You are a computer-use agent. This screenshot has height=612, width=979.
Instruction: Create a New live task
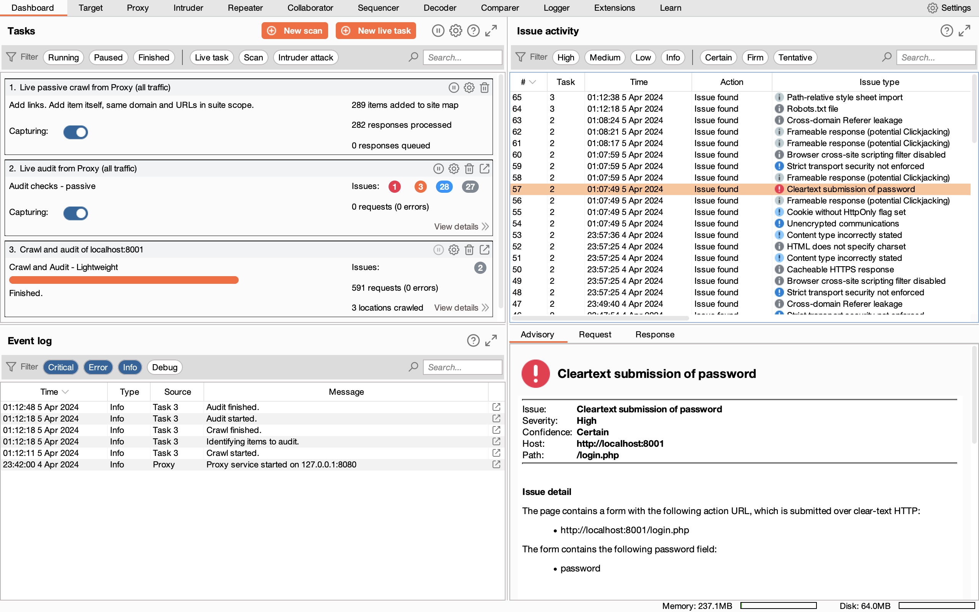pyautogui.click(x=376, y=30)
